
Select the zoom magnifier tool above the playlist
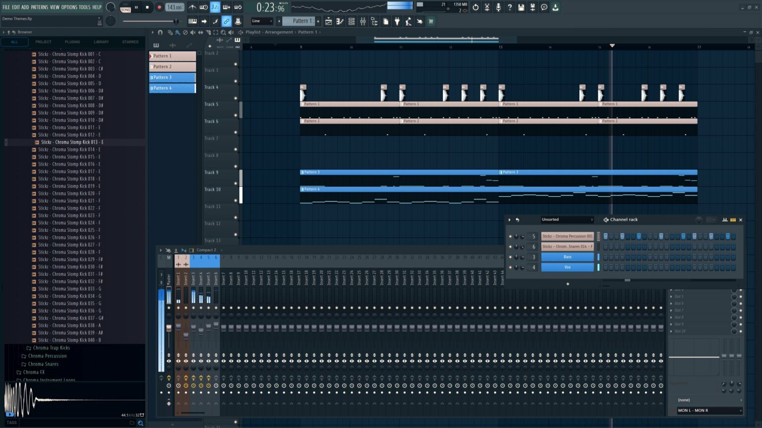223,32
